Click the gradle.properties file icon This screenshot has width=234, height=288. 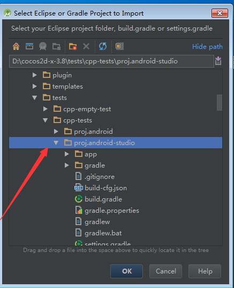tap(79, 210)
